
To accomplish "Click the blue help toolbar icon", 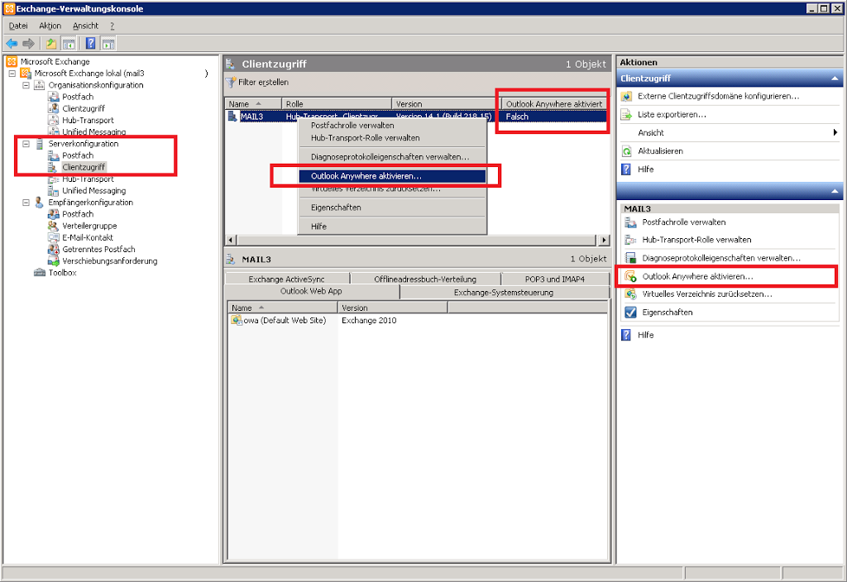I will (x=90, y=43).
